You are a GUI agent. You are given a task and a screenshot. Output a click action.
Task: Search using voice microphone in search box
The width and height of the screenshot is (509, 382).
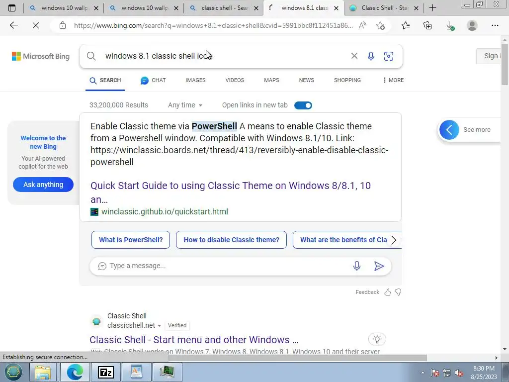(371, 56)
